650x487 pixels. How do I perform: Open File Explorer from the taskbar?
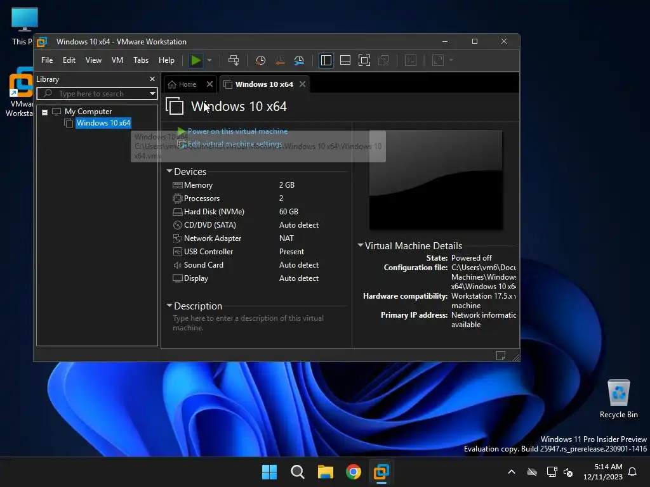click(x=326, y=472)
